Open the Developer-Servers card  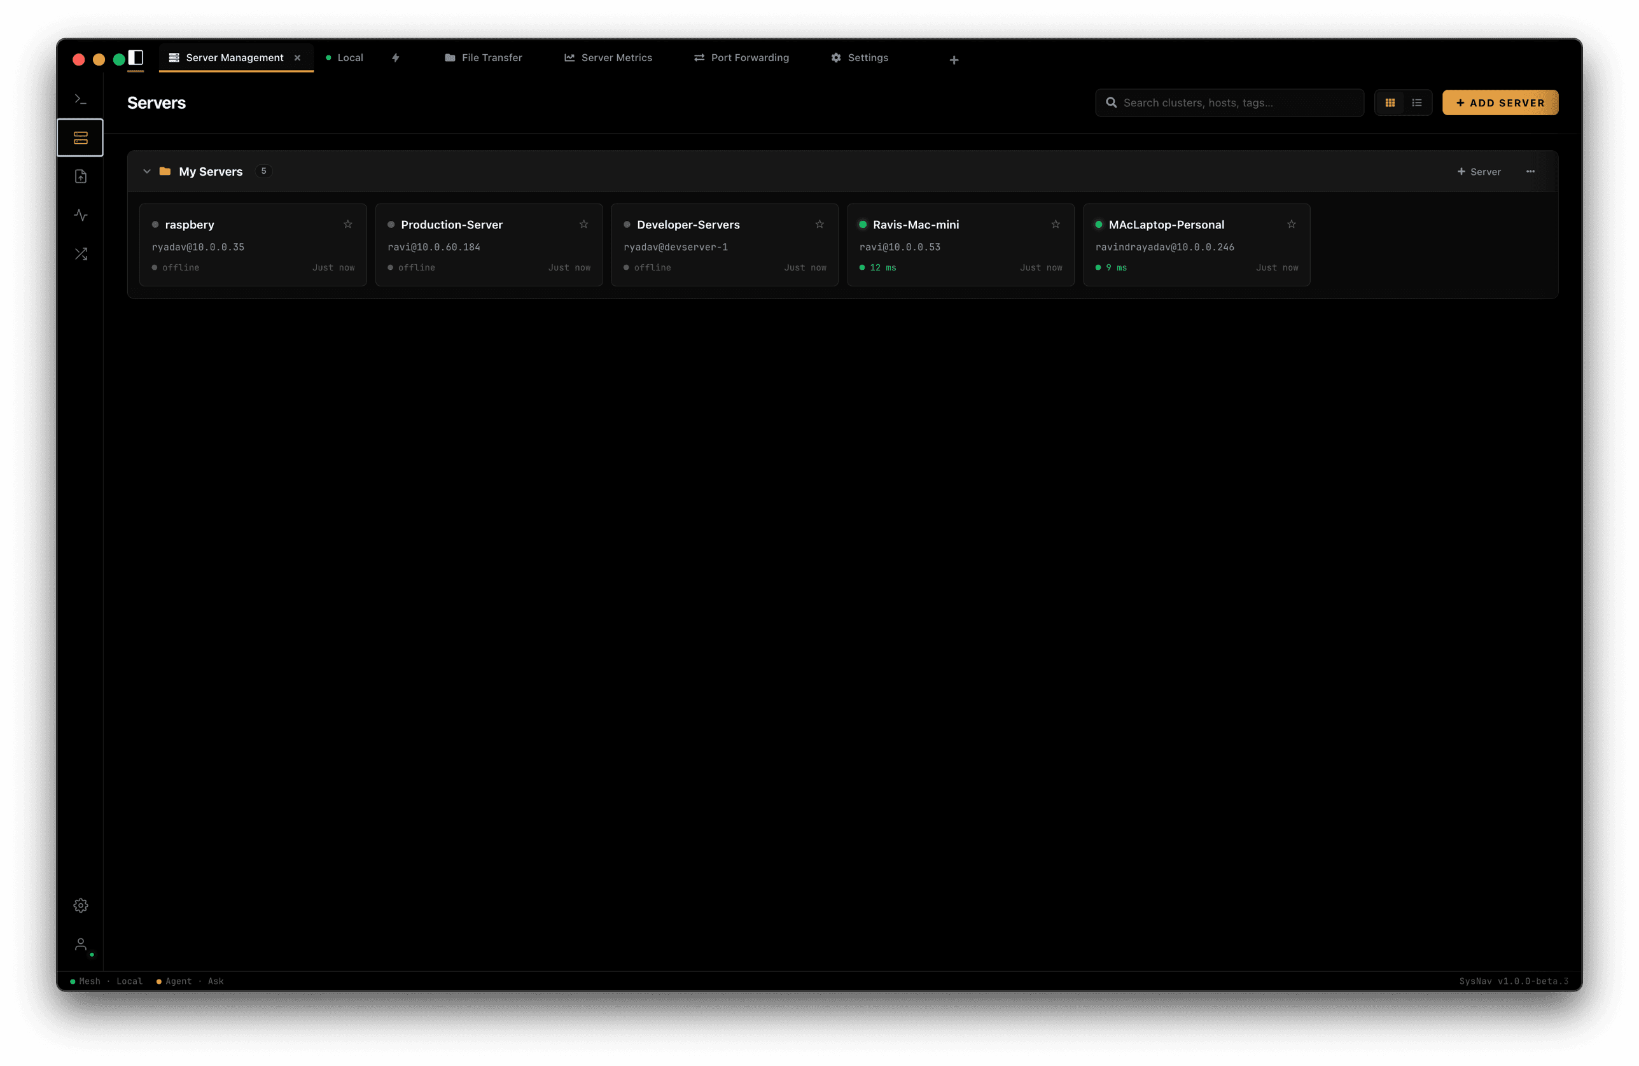(x=725, y=244)
